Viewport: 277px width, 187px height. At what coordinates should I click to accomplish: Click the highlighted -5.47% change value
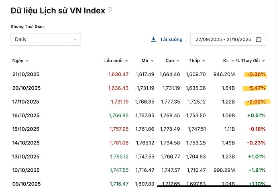[256, 88]
